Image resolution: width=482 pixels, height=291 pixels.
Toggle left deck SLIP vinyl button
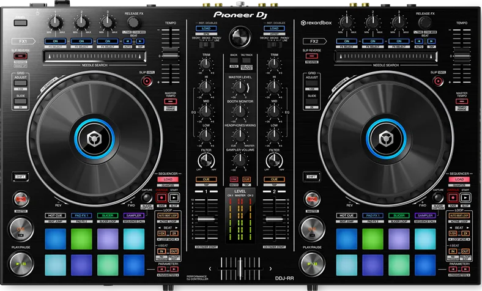coord(147,81)
